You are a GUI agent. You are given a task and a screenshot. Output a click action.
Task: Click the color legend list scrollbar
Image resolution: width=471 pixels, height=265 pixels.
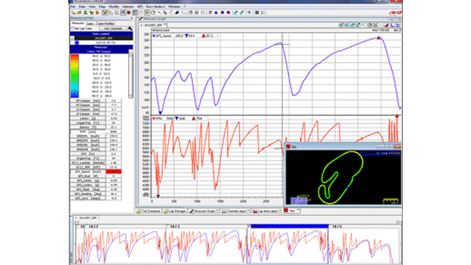(x=131, y=74)
